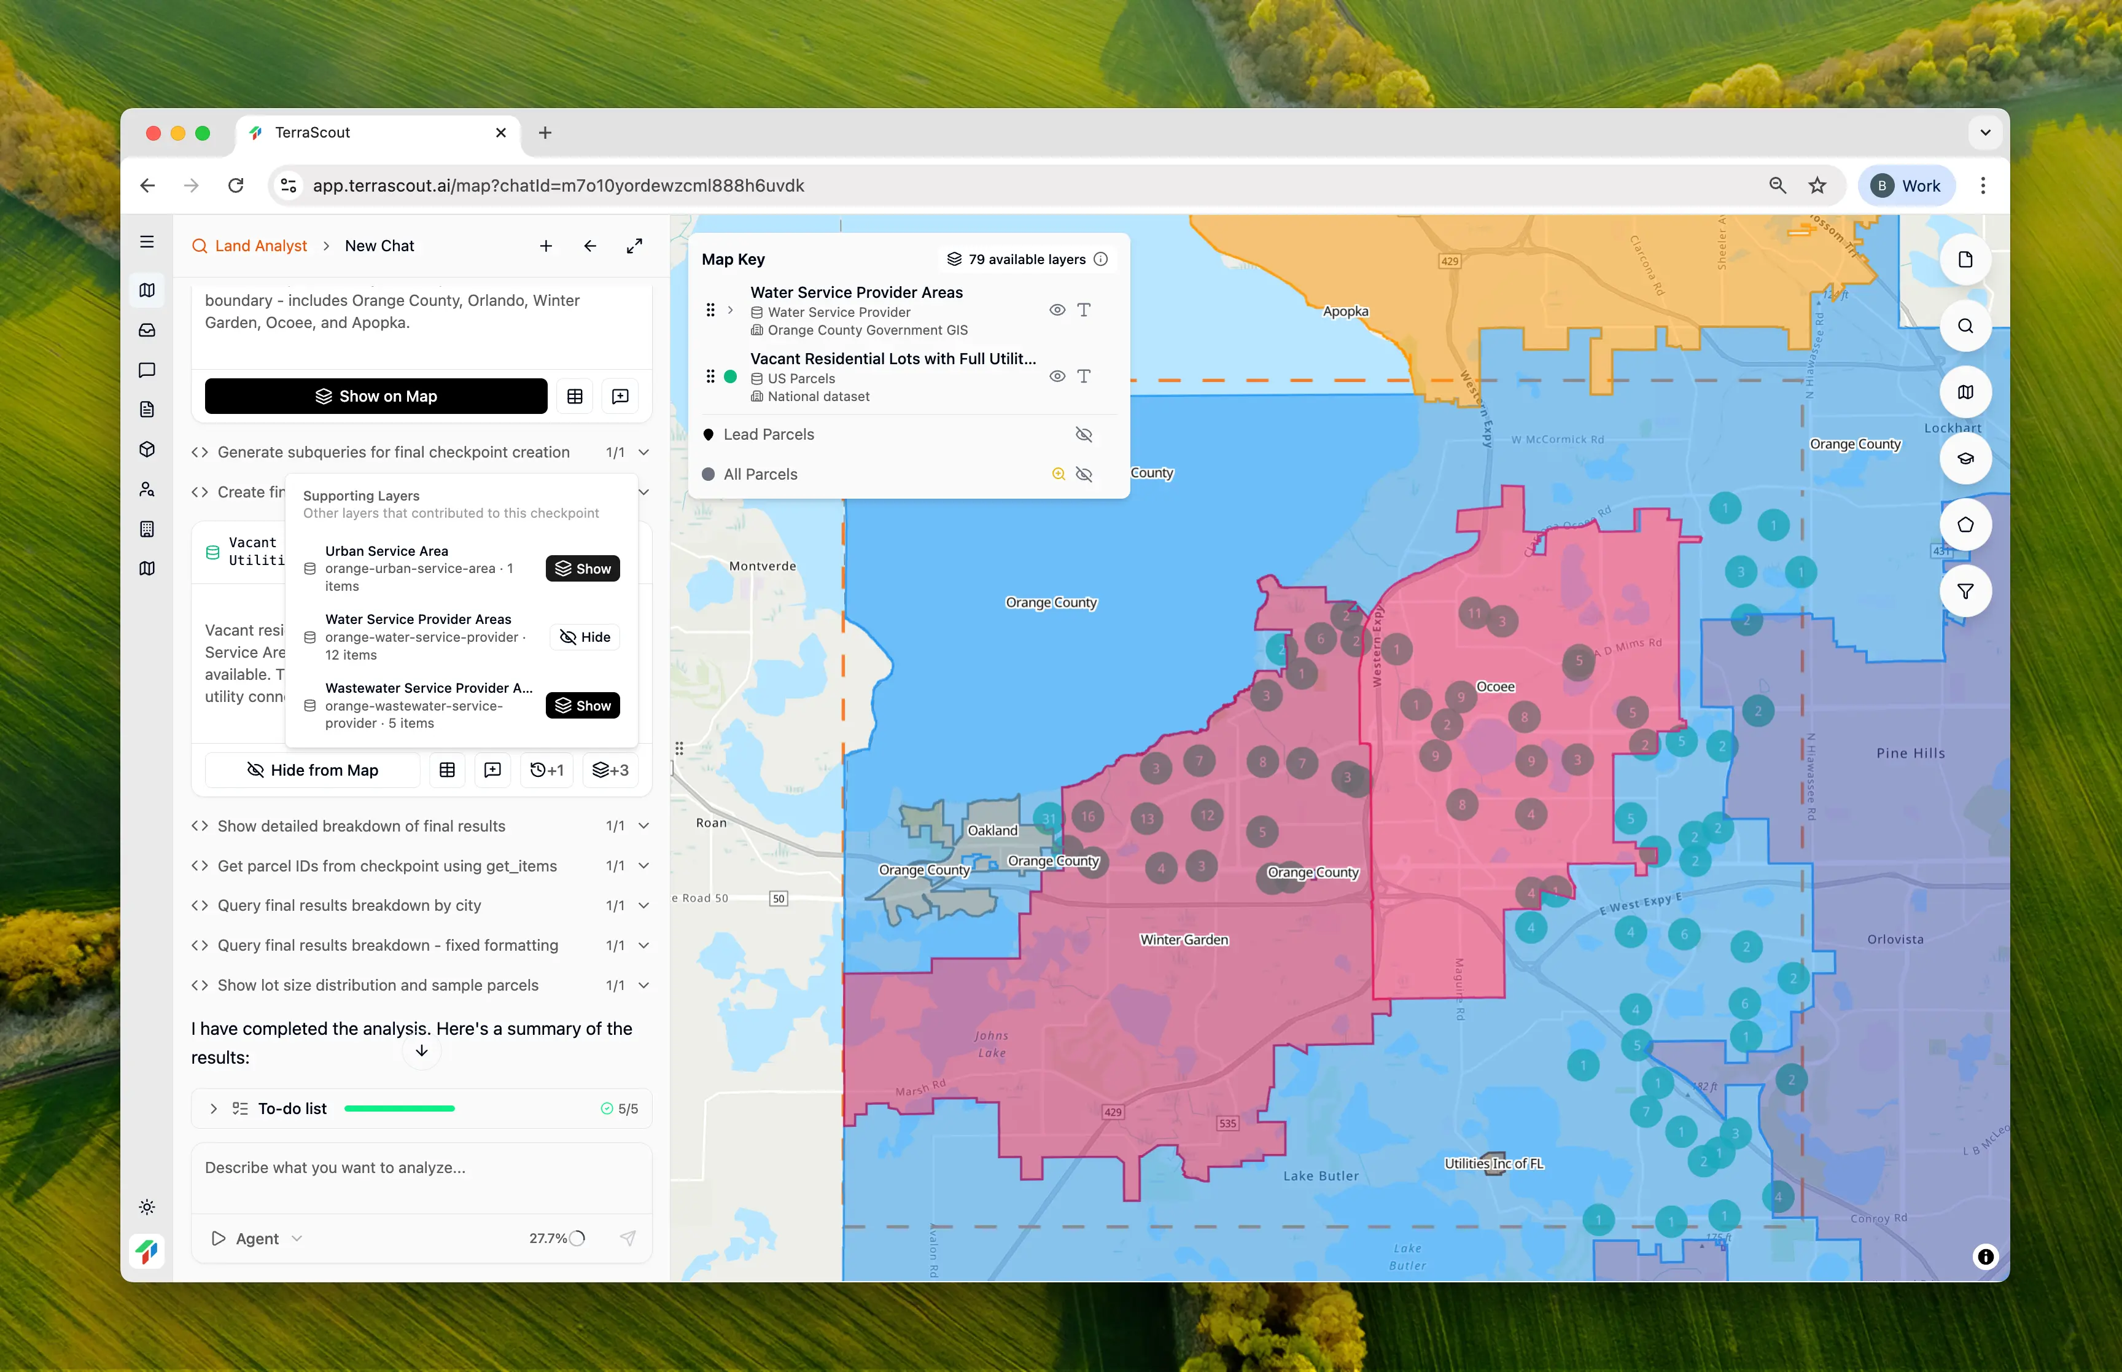Image resolution: width=2122 pixels, height=1372 pixels.
Task: Toggle visibility of All Parcels layer
Action: tap(1083, 475)
